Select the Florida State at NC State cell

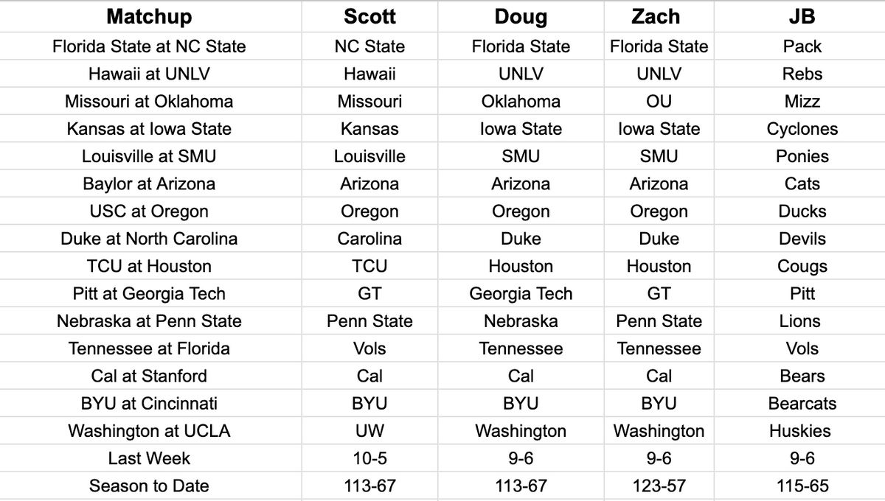click(149, 46)
